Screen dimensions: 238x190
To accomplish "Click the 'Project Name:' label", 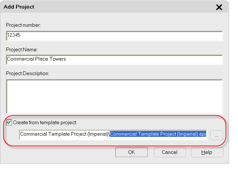I will (x=22, y=49).
